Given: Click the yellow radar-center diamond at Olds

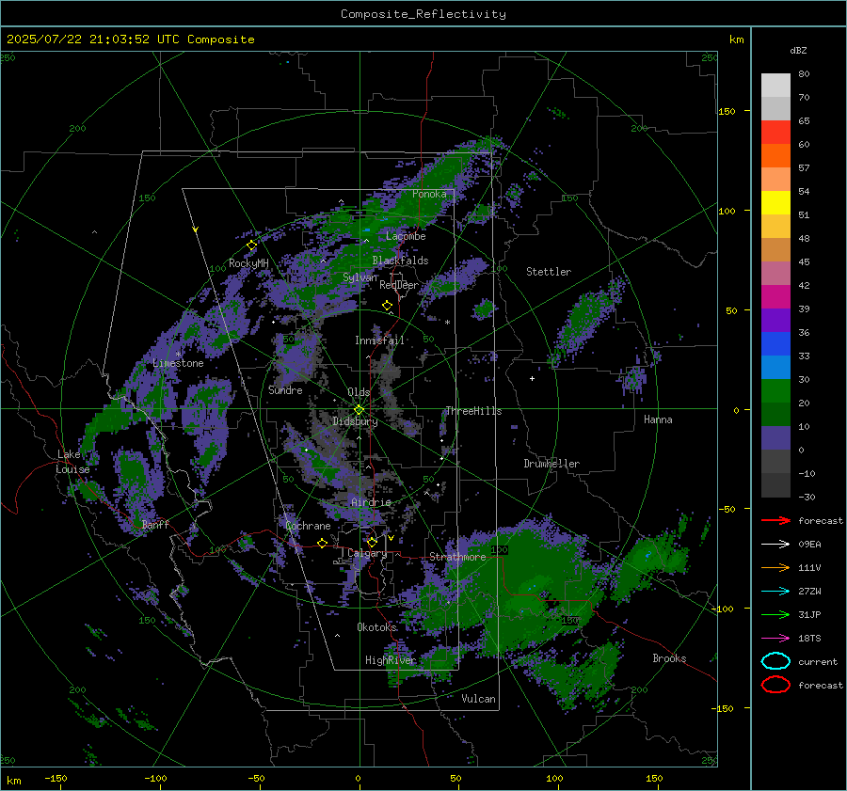Looking at the screenshot, I should click(x=359, y=410).
